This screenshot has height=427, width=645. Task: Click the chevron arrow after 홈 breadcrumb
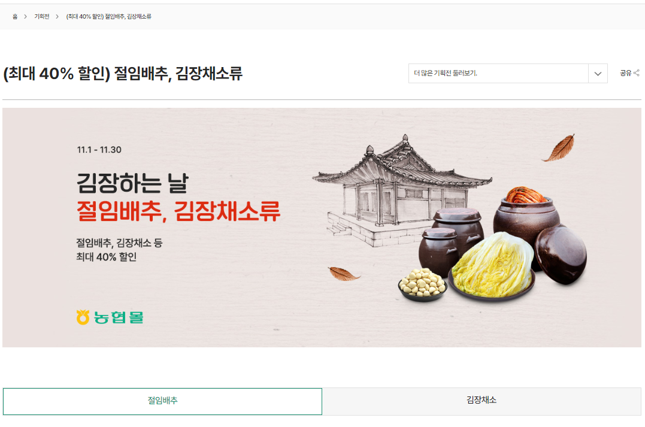26,16
